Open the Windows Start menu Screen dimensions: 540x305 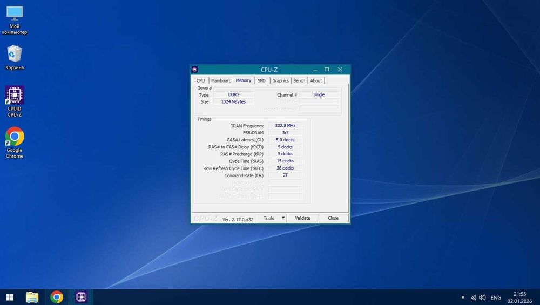click(10, 297)
